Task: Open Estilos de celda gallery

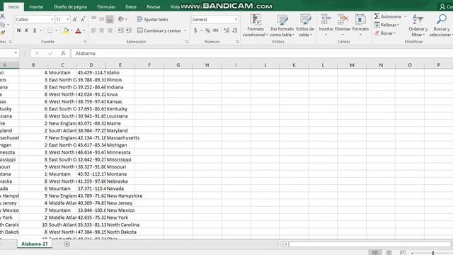Action: [305, 25]
